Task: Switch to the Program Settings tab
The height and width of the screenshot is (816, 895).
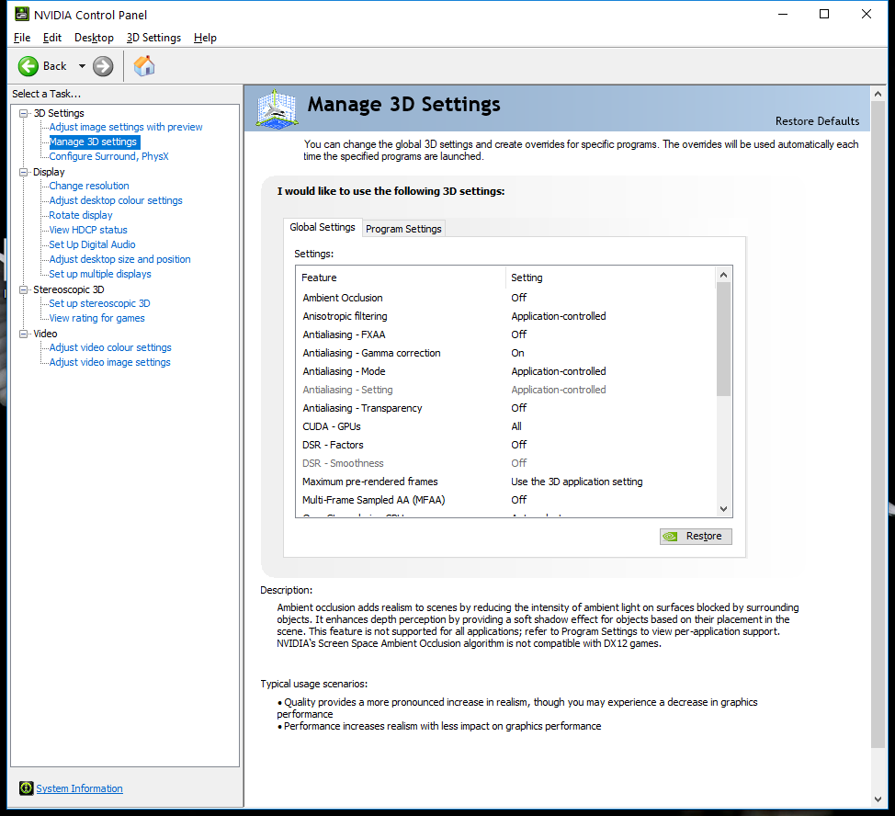Action: 403,229
